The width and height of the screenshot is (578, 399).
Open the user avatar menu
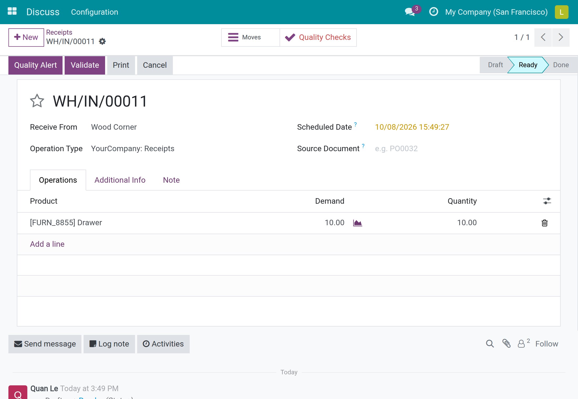click(561, 12)
